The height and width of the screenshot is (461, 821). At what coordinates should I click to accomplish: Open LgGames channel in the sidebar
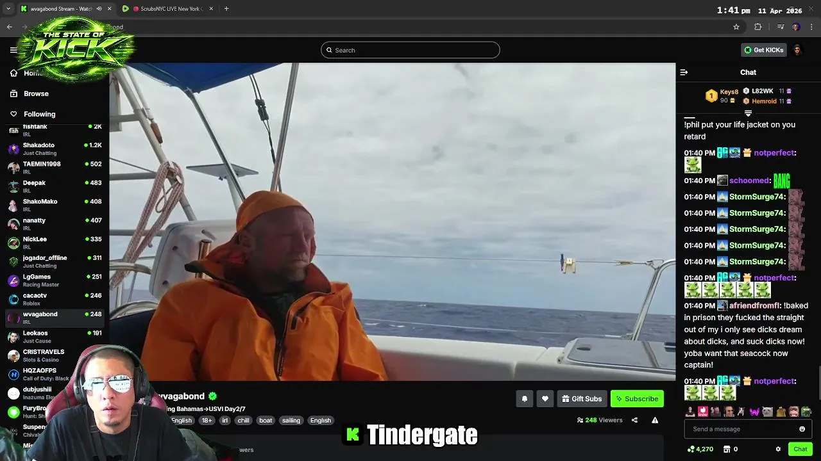point(55,280)
